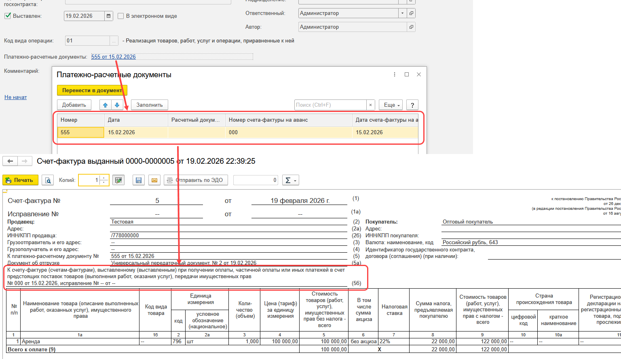The image size is (621, 359).
Task: Expand the sum Σ dropdown
Action: pyautogui.click(x=291, y=180)
